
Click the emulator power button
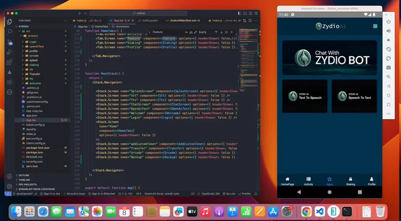point(389,22)
